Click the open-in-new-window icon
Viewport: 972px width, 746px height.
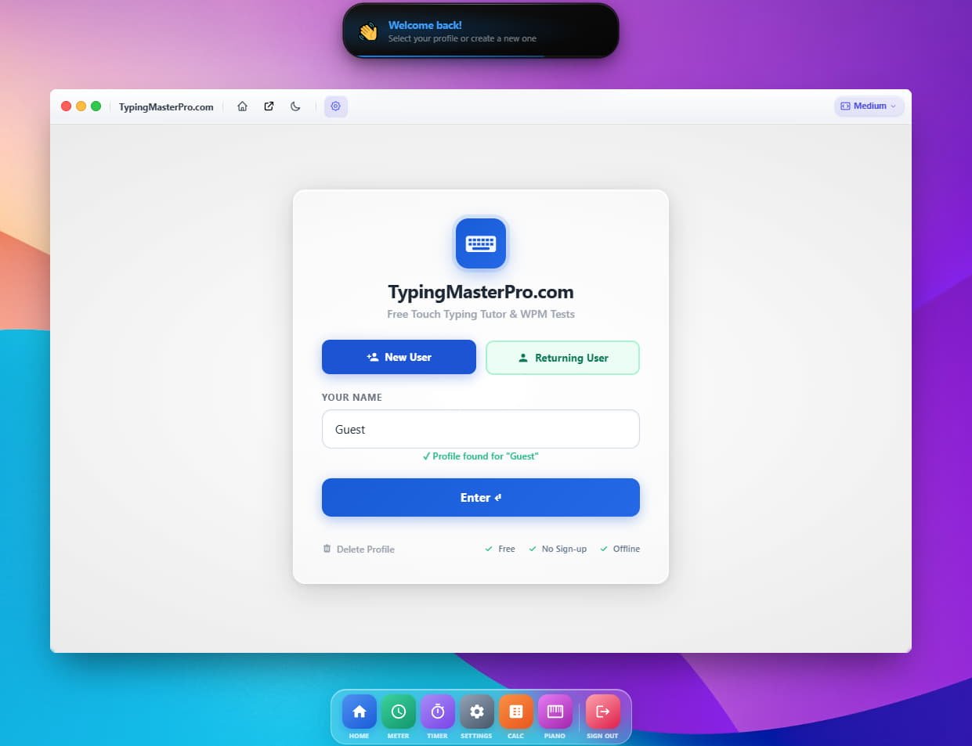pyautogui.click(x=269, y=106)
